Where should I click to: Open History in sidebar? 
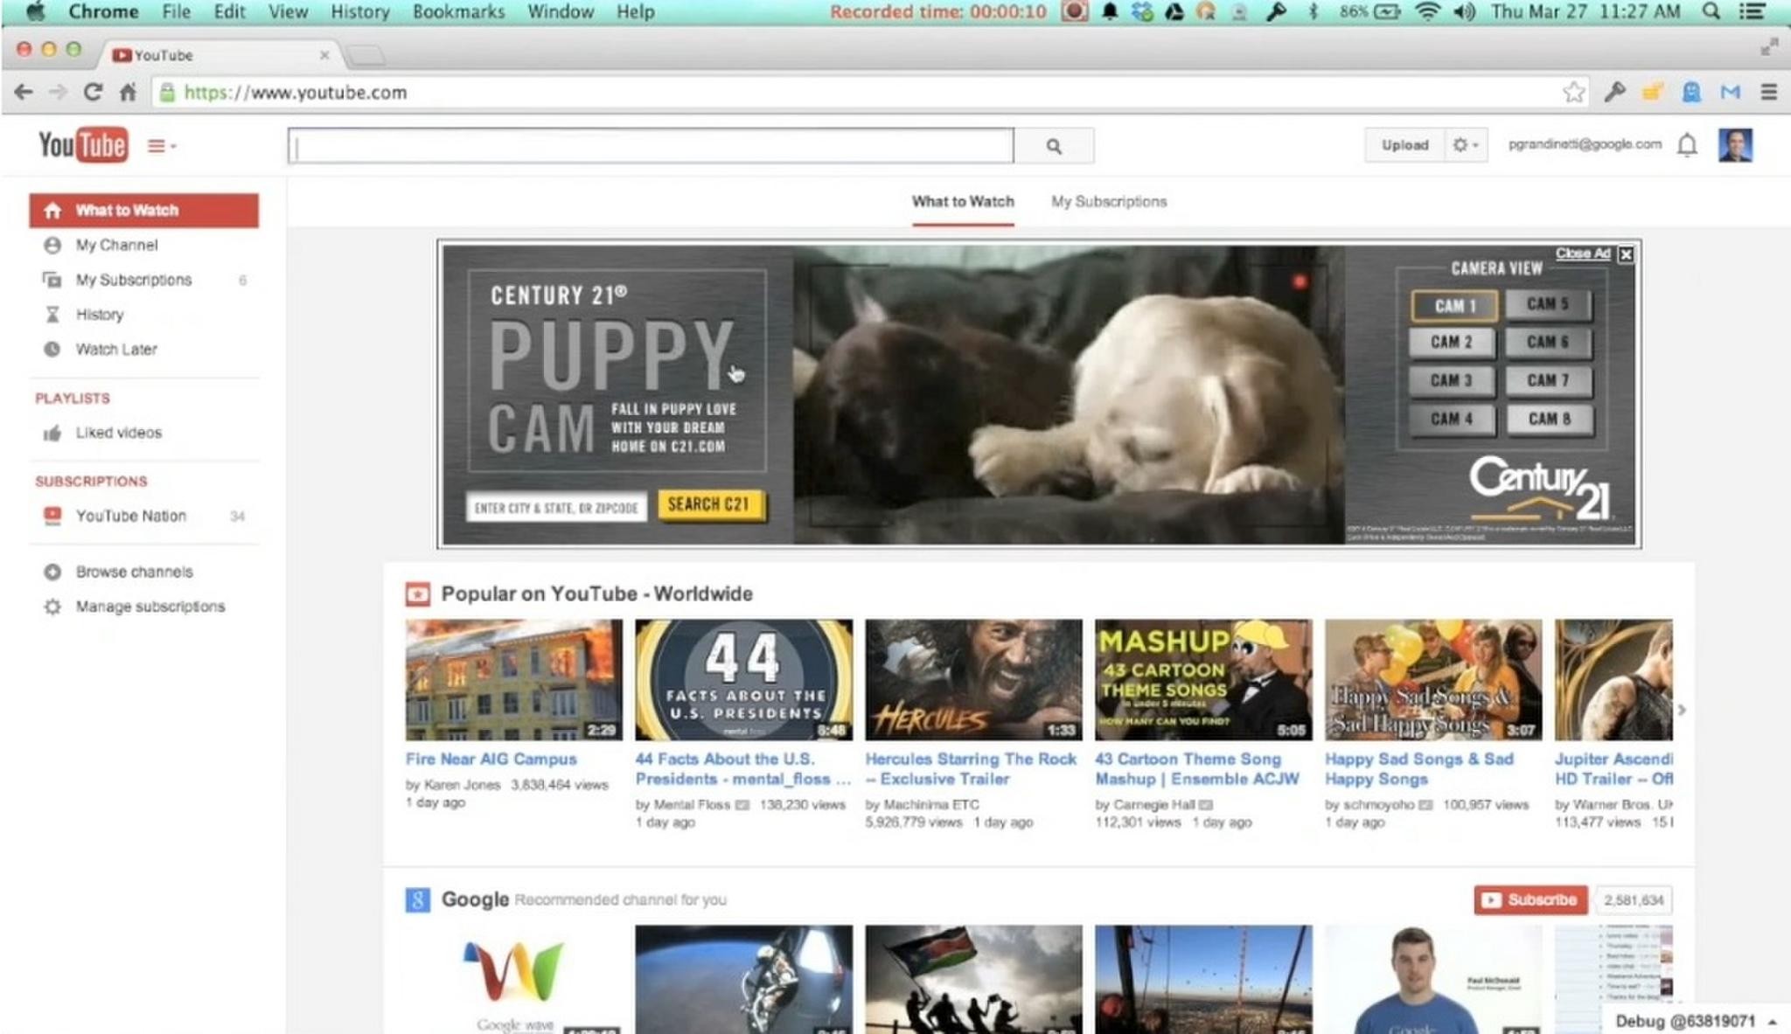click(x=99, y=315)
